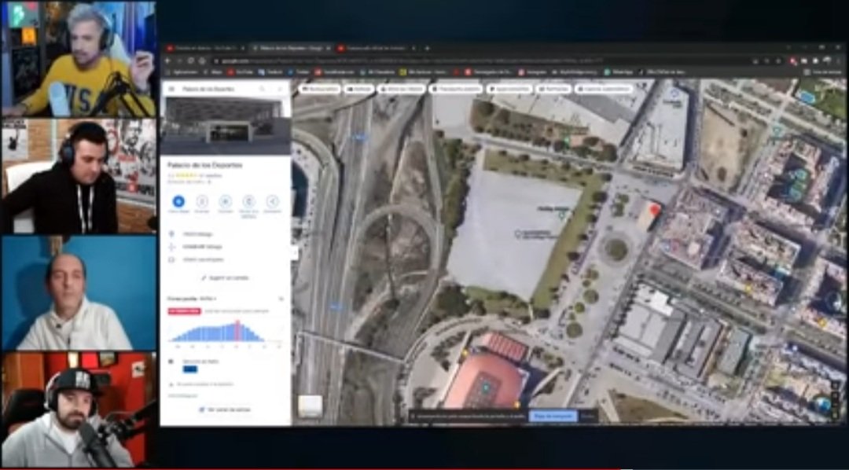Viewport: 849px width, 470px height.
Task: Click the globe view icon on the map
Action: click(822, 403)
